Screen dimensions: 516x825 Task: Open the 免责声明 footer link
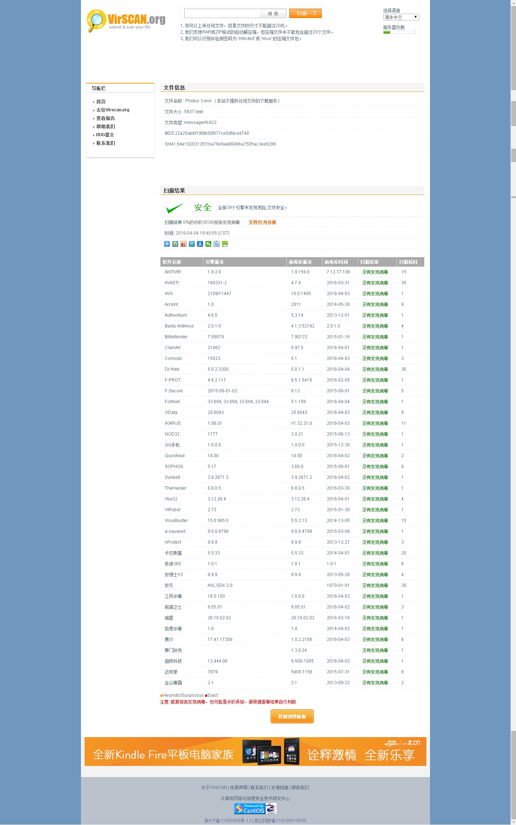[239, 788]
